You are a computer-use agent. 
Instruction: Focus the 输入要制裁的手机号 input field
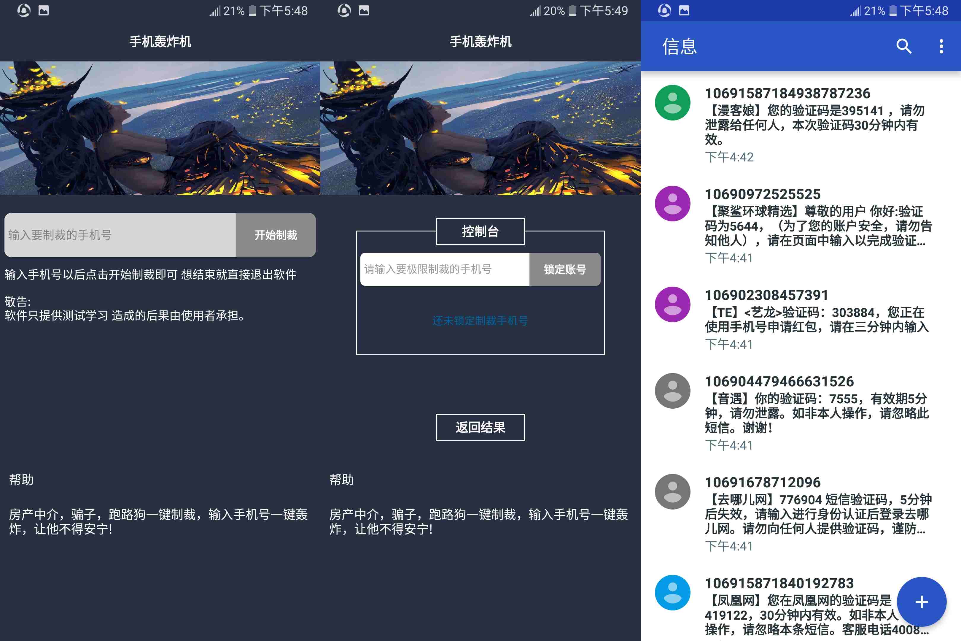click(120, 235)
